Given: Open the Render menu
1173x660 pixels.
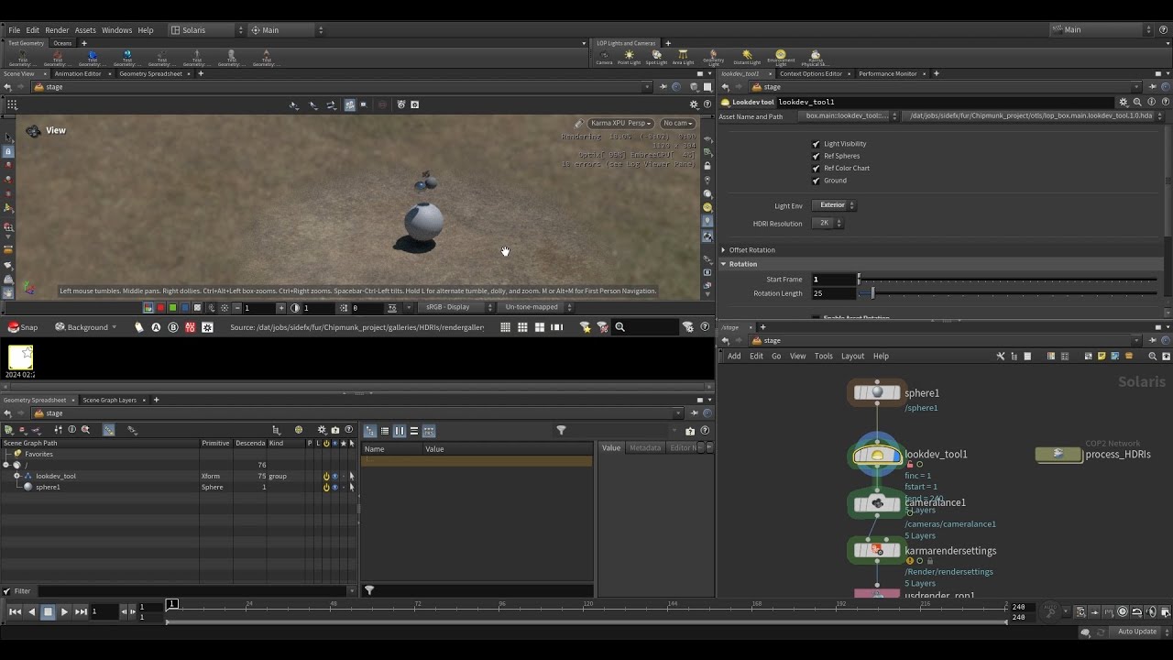Looking at the screenshot, I should (x=57, y=30).
